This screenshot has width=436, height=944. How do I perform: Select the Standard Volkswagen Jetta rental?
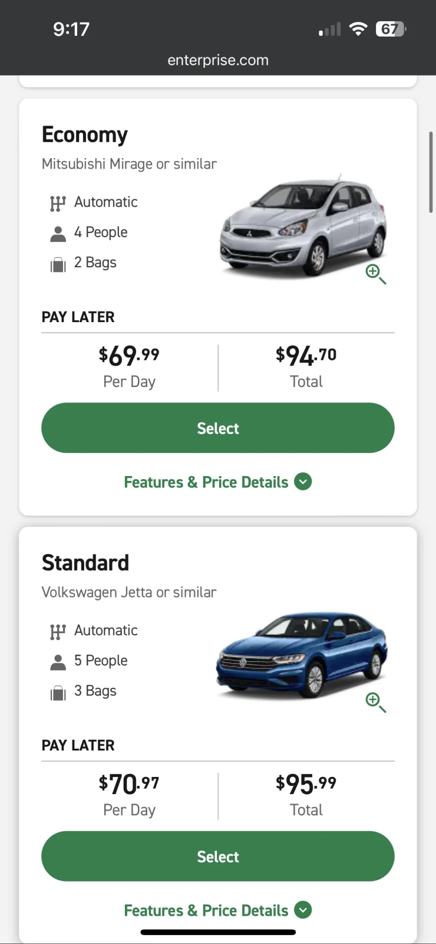coord(217,856)
